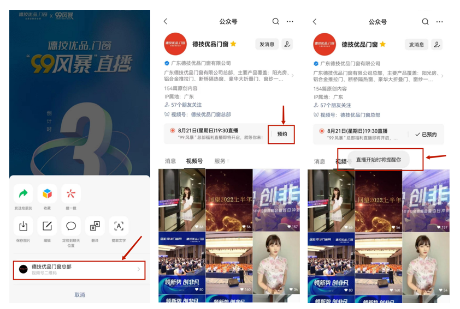The width and height of the screenshot is (460, 309).
Task: Open video with 66 likes, right screen
Action: [331, 201]
